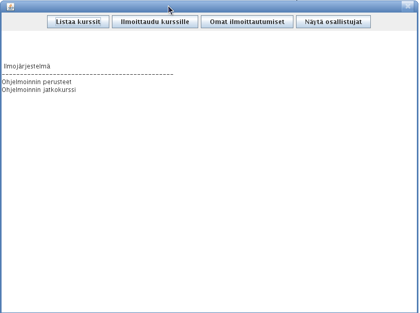Click the Ilmojärjestelmä heading text
Image resolution: width=420 pixels, height=313 pixels.
pyautogui.click(x=27, y=66)
